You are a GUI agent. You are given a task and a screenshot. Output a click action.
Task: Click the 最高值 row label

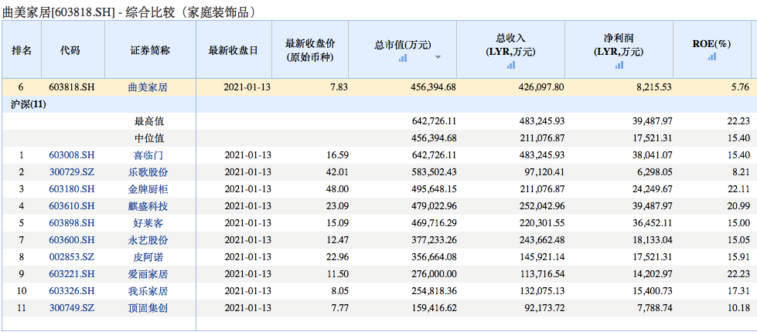149,121
